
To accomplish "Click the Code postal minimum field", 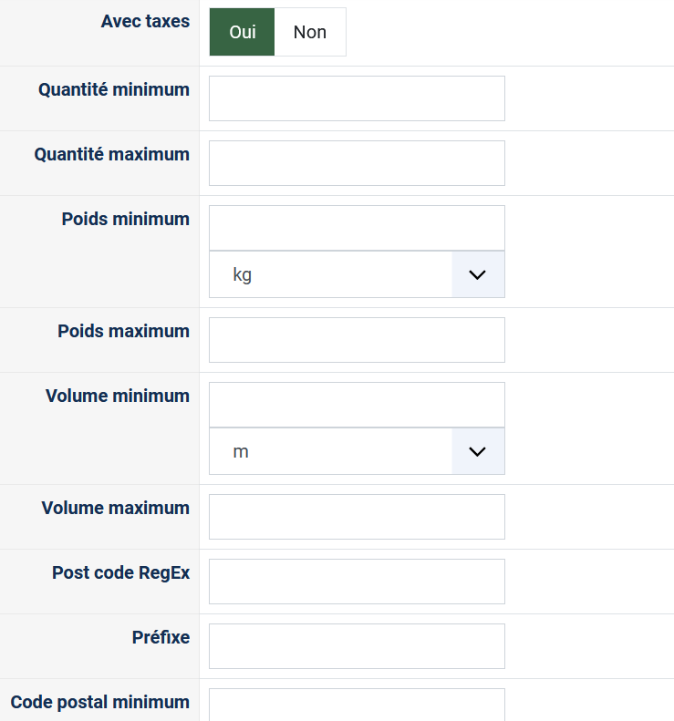I will pos(357,706).
